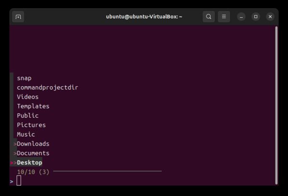The image size is (288, 196).
Task: Toggle the marked Documents entry
Action: pos(33,153)
